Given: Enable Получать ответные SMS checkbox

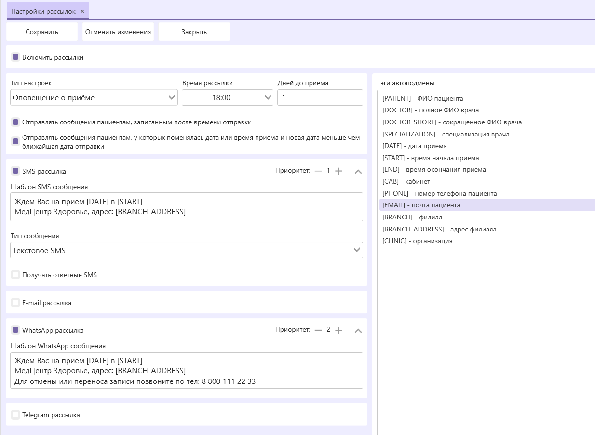Looking at the screenshot, I should [15, 275].
